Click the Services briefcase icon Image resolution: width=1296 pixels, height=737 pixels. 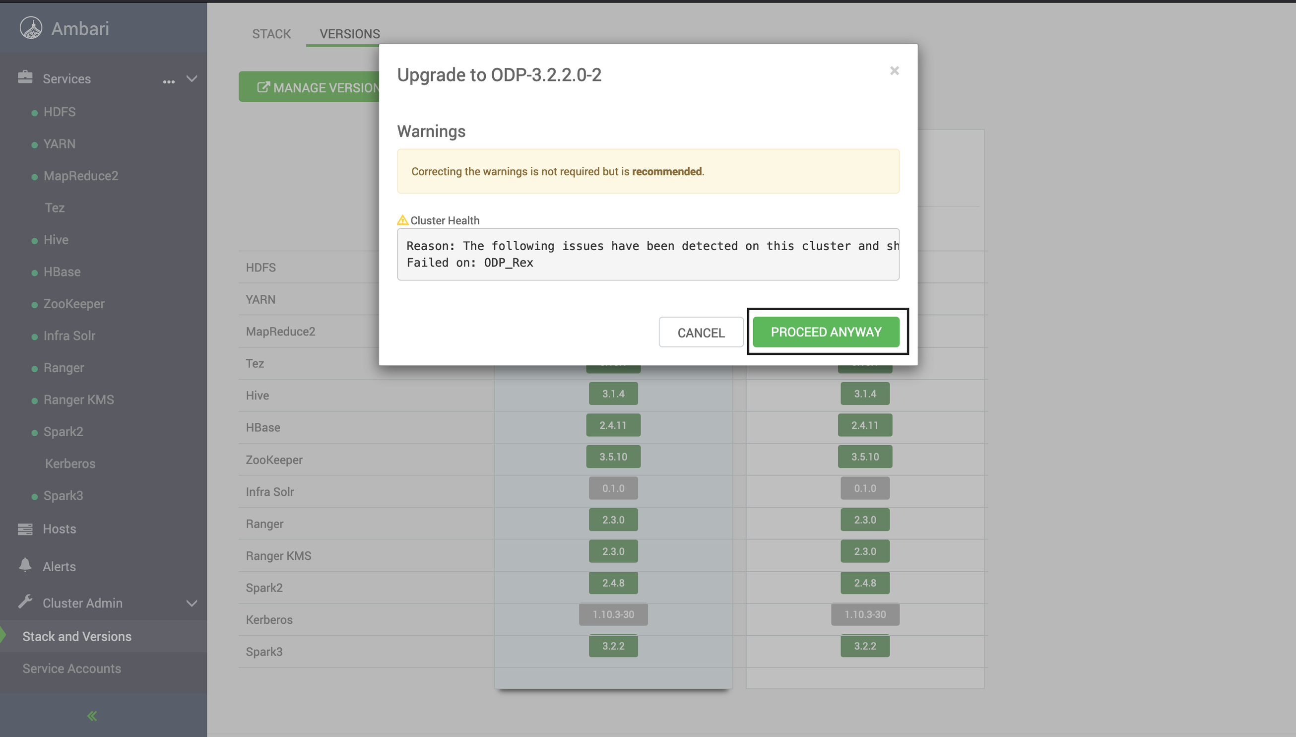pyautogui.click(x=25, y=77)
